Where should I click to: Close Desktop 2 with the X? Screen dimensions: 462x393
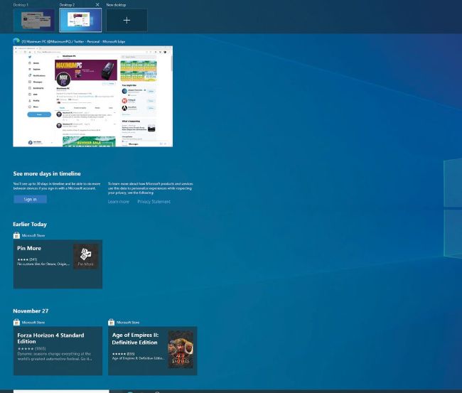tap(97, 5)
